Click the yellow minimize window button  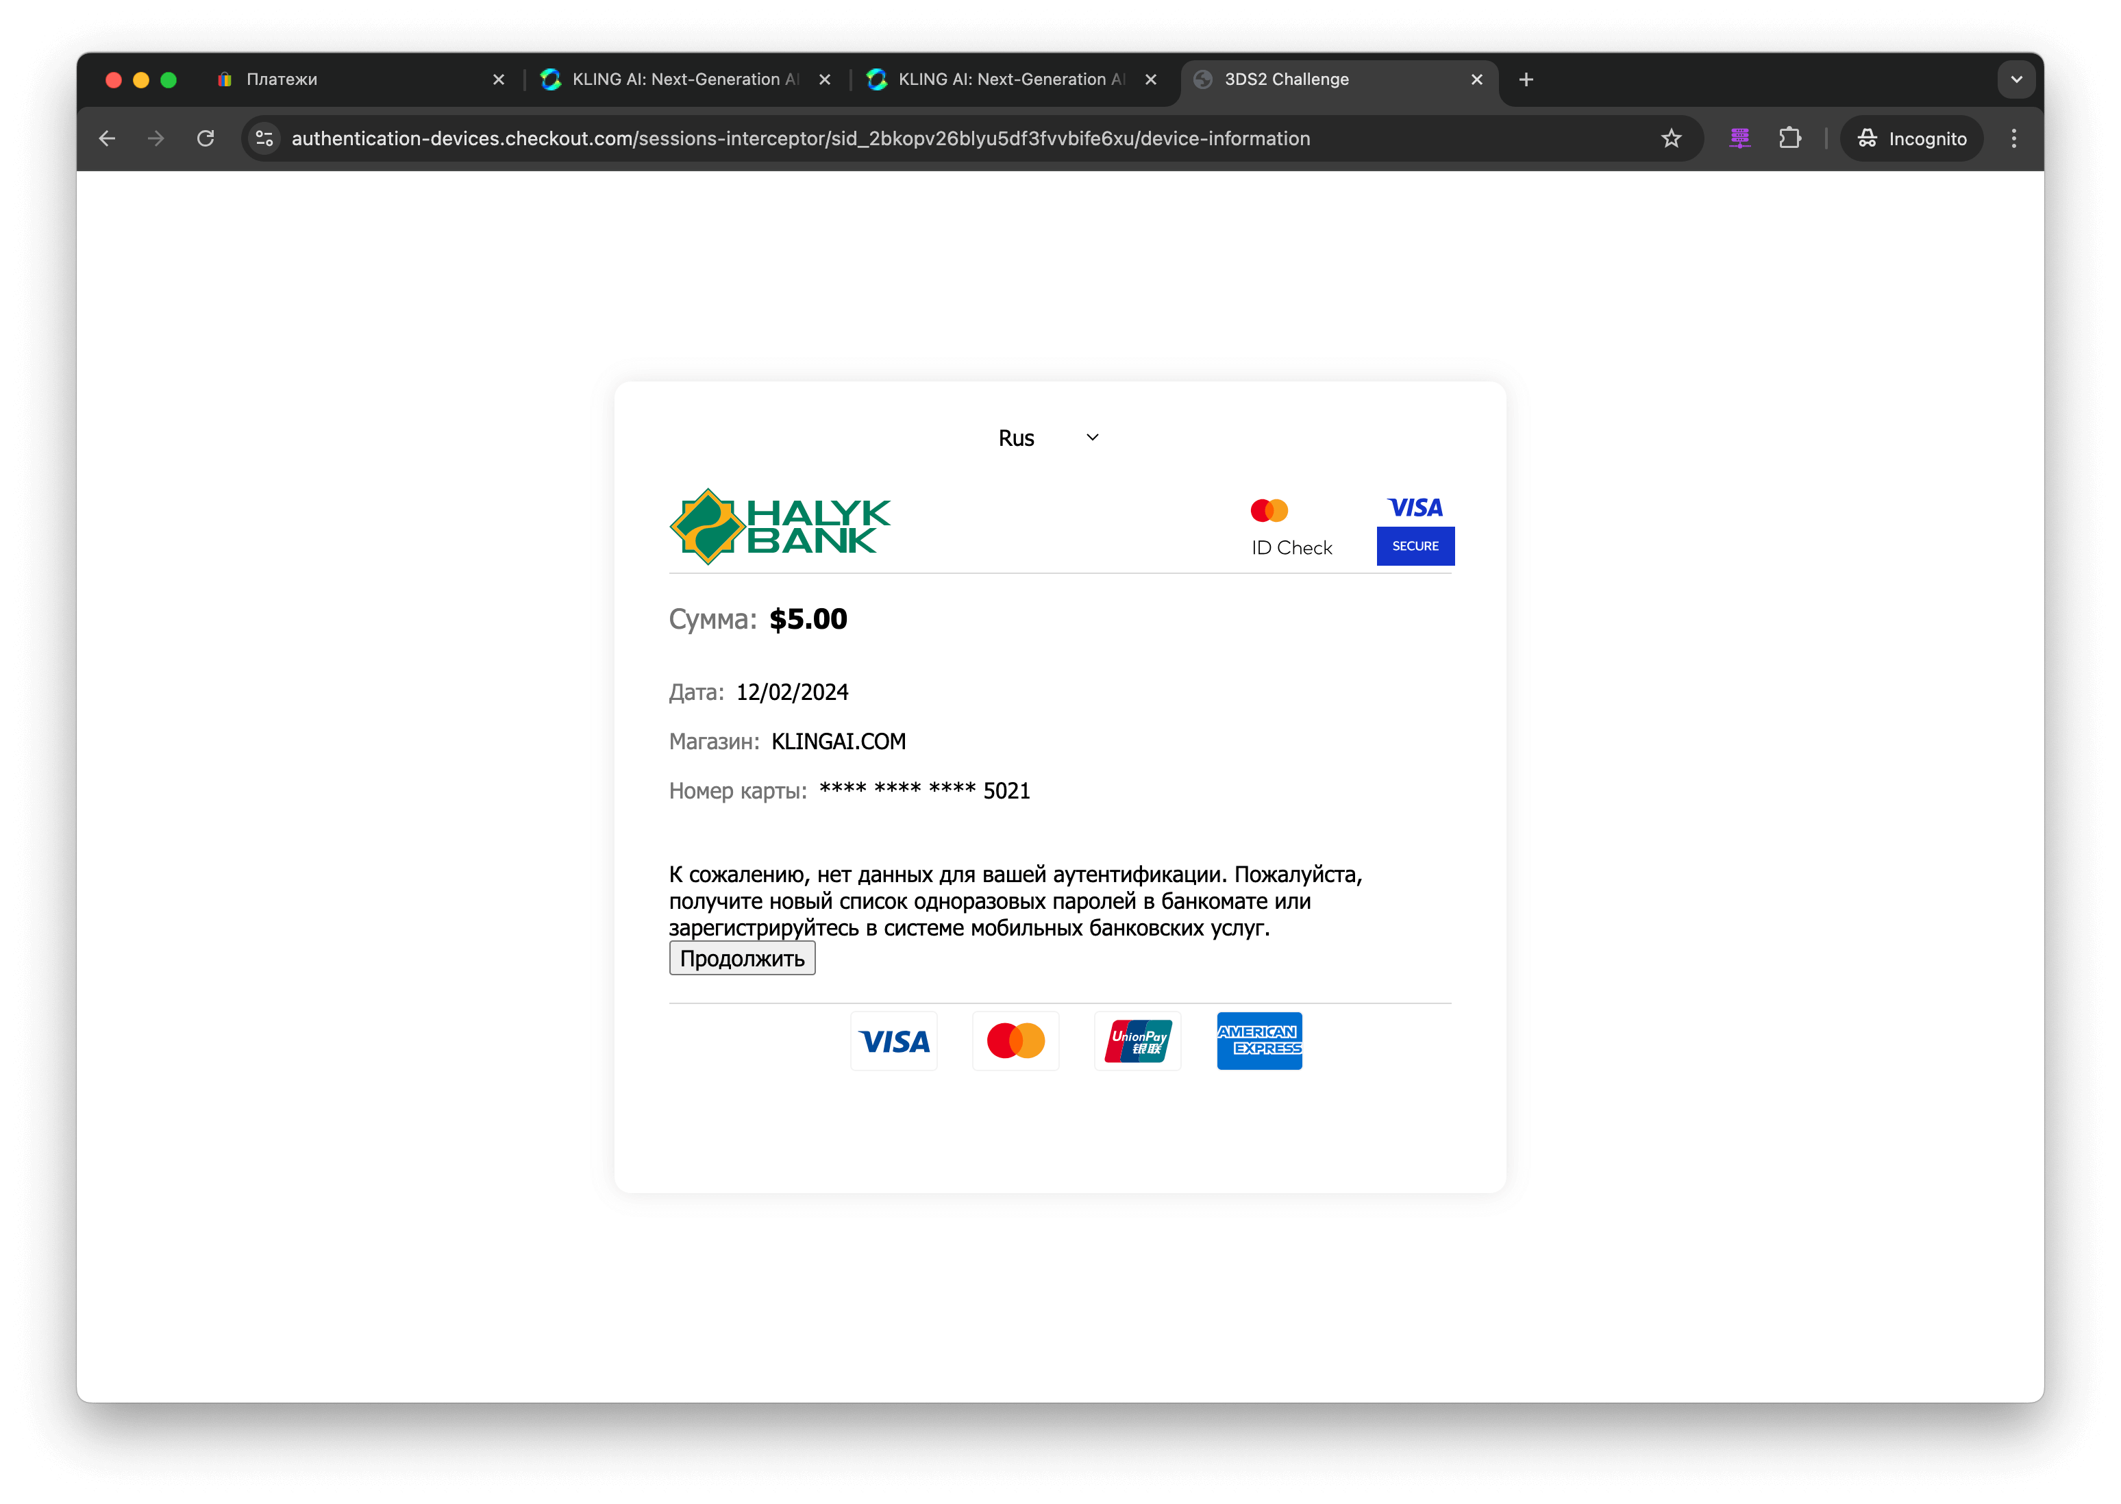[x=140, y=79]
